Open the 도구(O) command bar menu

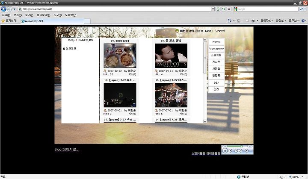coord(294,21)
